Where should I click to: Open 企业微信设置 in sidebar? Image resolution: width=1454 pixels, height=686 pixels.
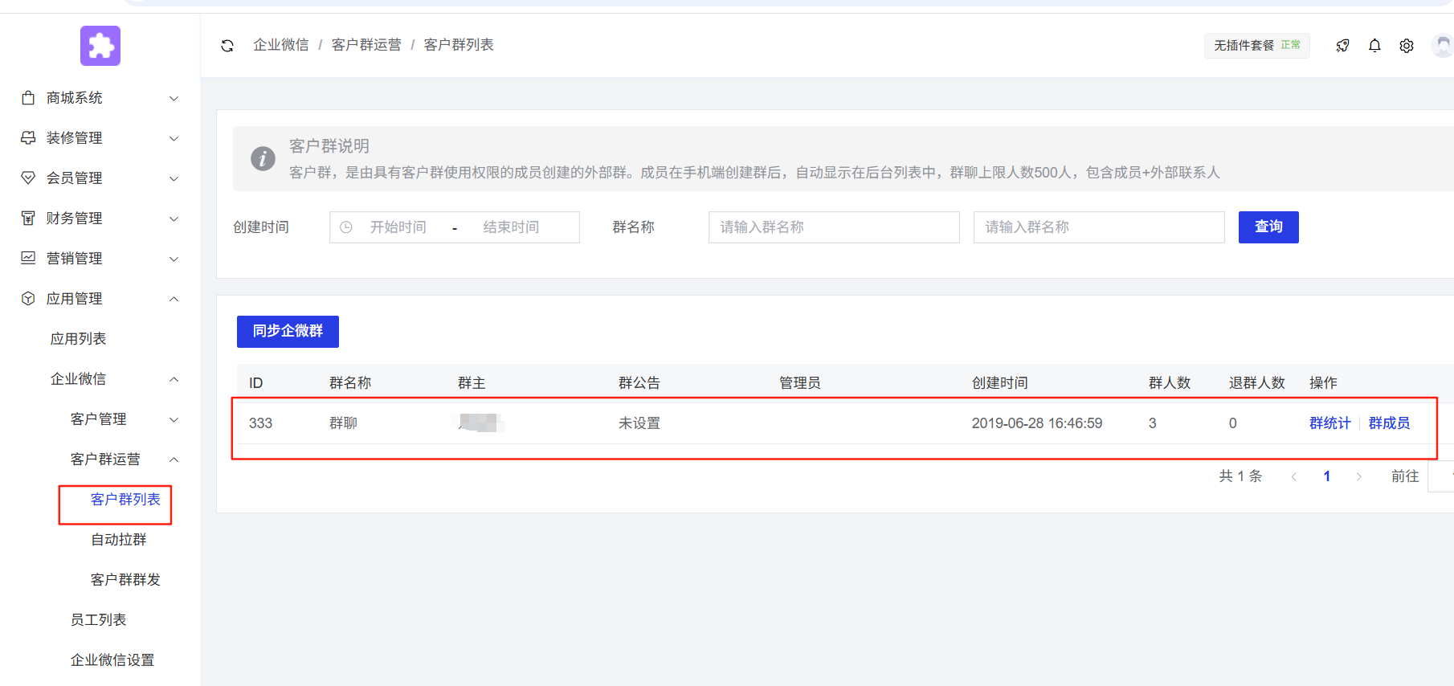coord(112,660)
